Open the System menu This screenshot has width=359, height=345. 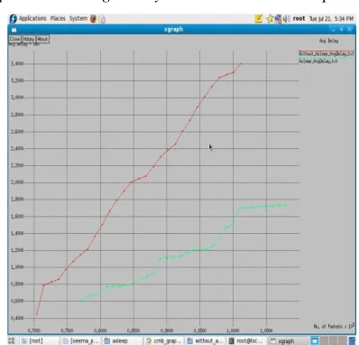tap(78, 18)
